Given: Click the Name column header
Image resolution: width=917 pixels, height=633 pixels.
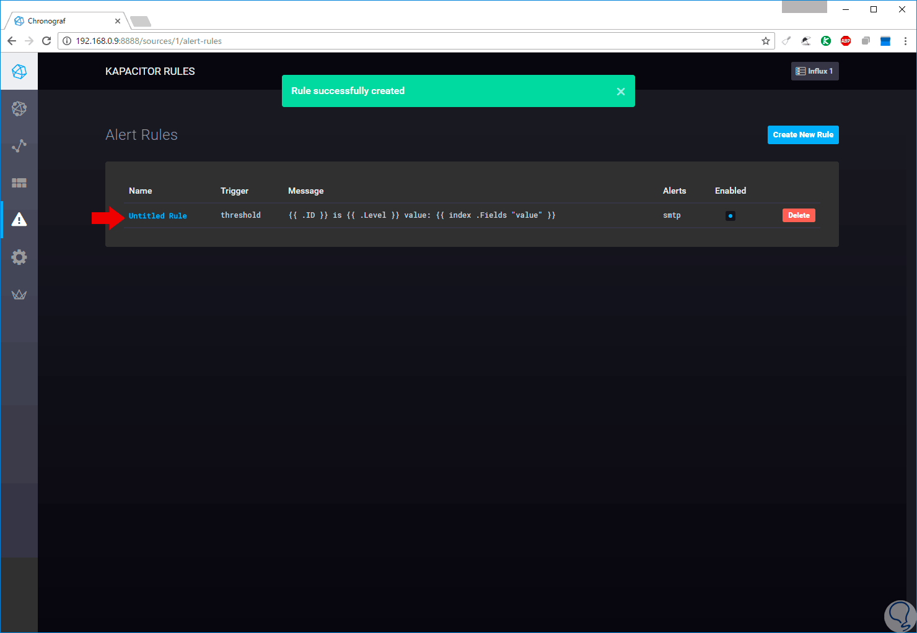Looking at the screenshot, I should click(x=141, y=191).
